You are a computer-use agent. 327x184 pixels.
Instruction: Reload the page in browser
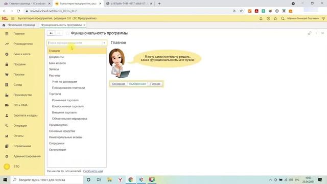coord(18,11)
